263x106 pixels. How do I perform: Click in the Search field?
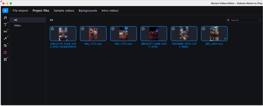pyautogui.click(x=243, y=20)
